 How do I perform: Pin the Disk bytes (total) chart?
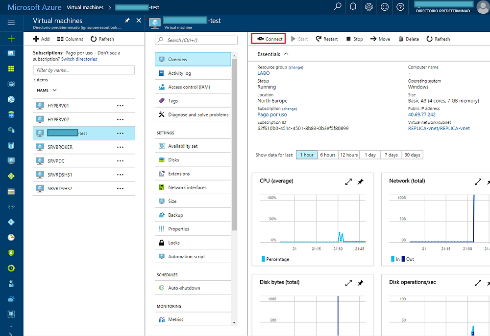tap(361, 283)
